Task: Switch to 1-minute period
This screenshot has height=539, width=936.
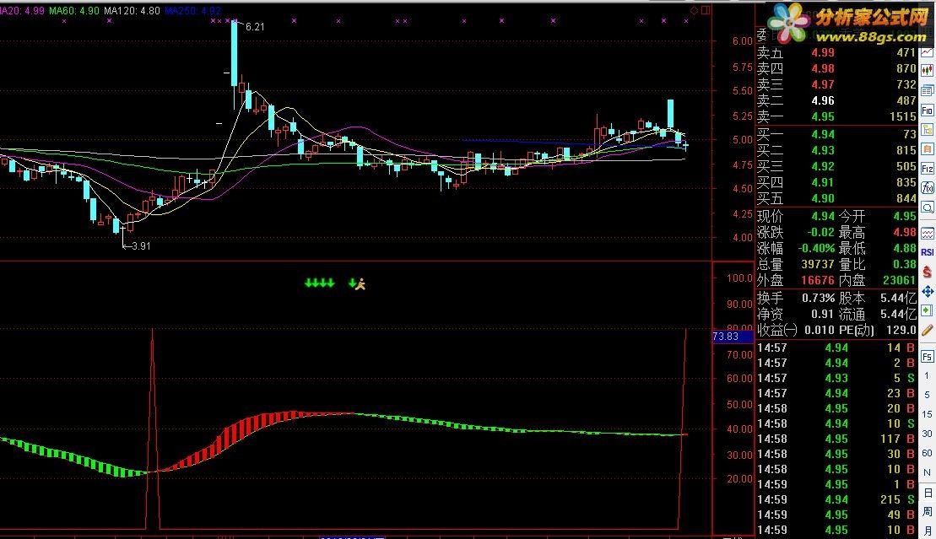Action: [x=927, y=375]
